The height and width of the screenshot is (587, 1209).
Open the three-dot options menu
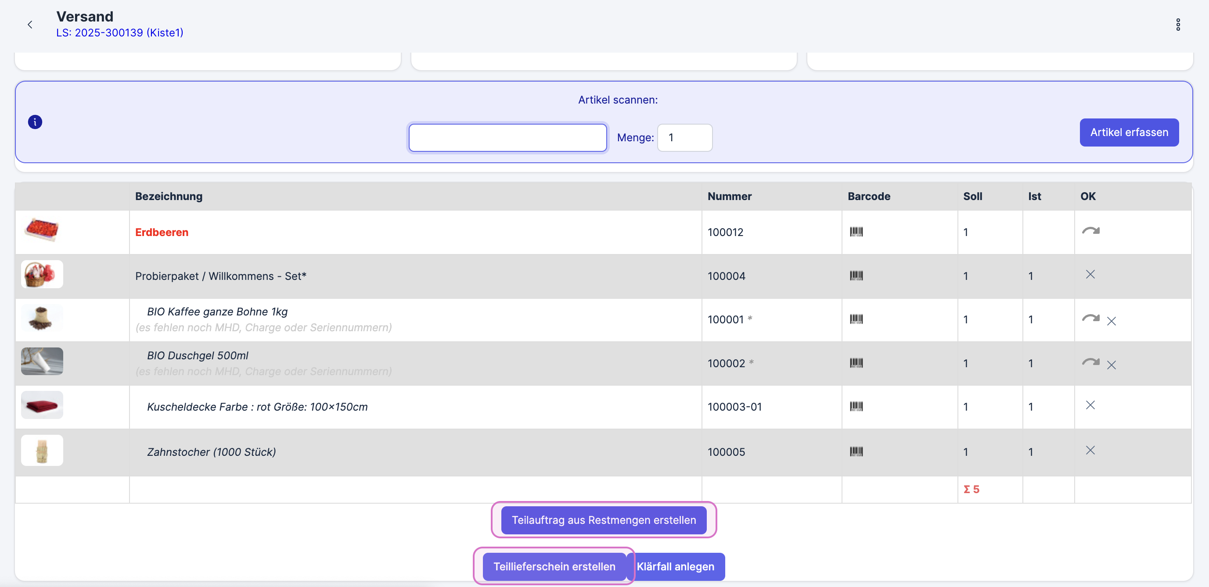(1177, 25)
